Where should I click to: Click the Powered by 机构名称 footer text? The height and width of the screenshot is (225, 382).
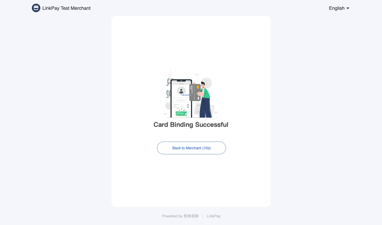[x=180, y=216]
